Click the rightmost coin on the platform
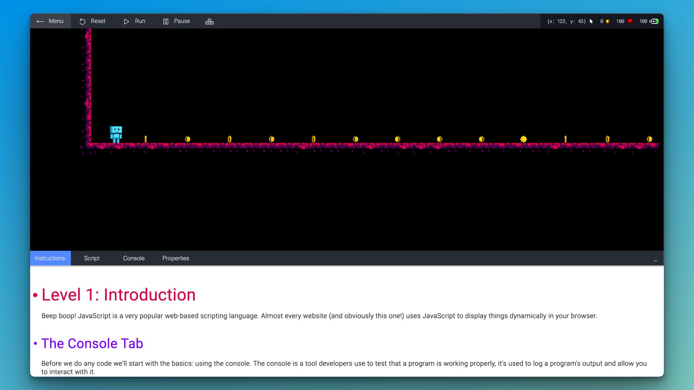Viewport: 694px width, 390px height. pyautogui.click(x=649, y=139)
